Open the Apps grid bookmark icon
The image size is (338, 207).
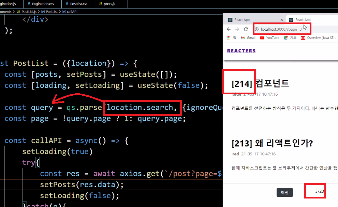(229, 38)
